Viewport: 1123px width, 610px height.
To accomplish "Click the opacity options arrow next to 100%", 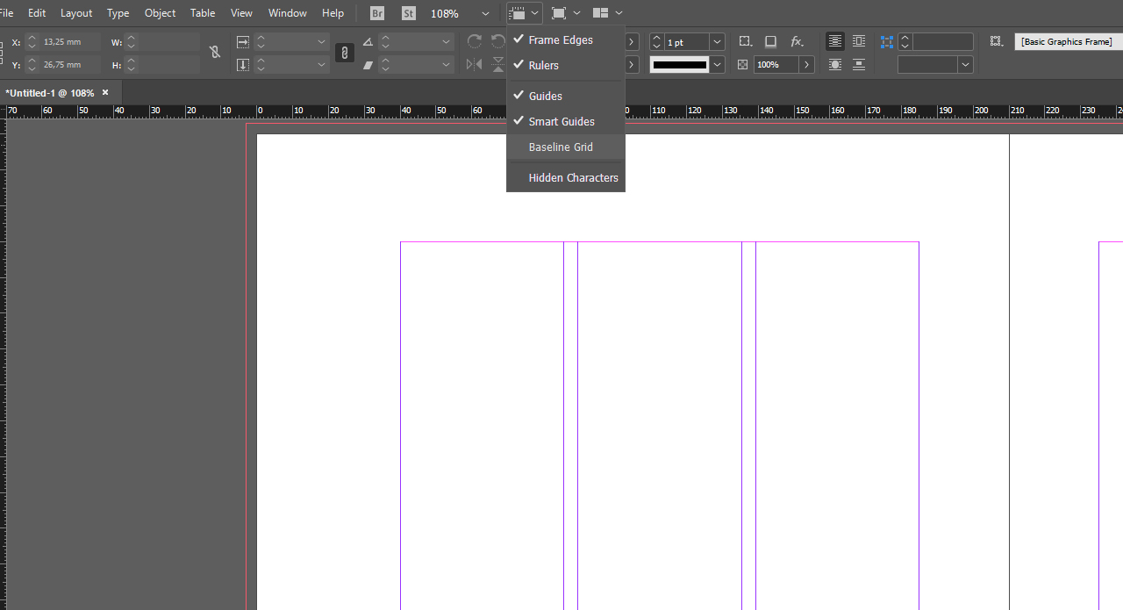I will pyautogui.click(x=806, y=64).
